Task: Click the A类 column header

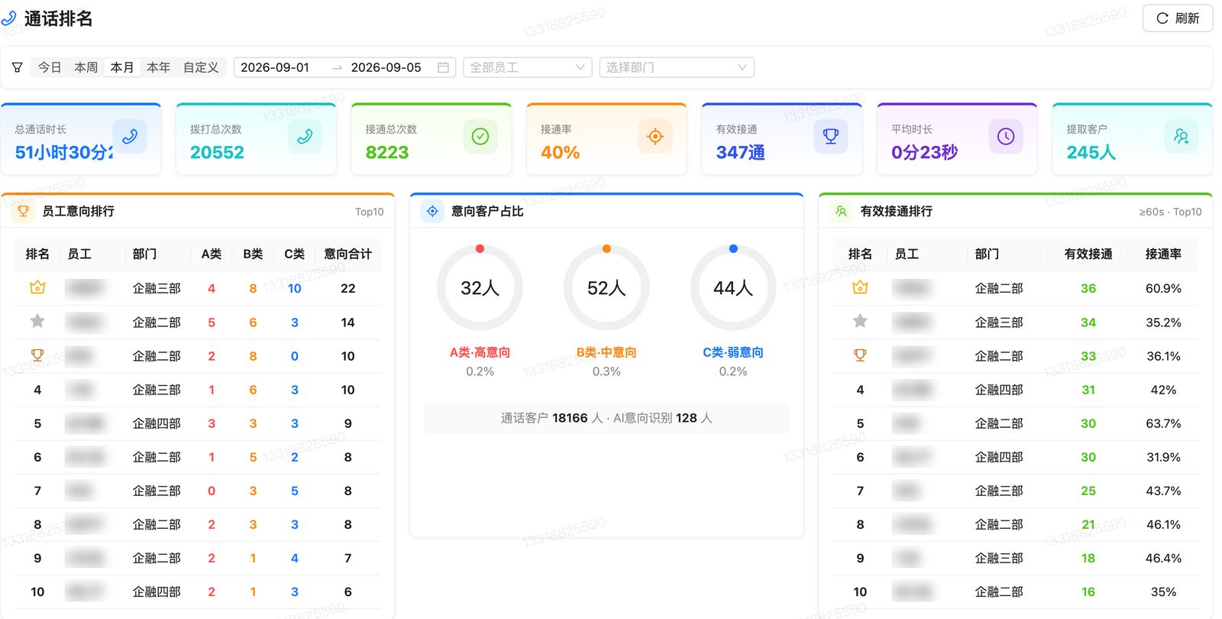Action: [x=212, y=254]
